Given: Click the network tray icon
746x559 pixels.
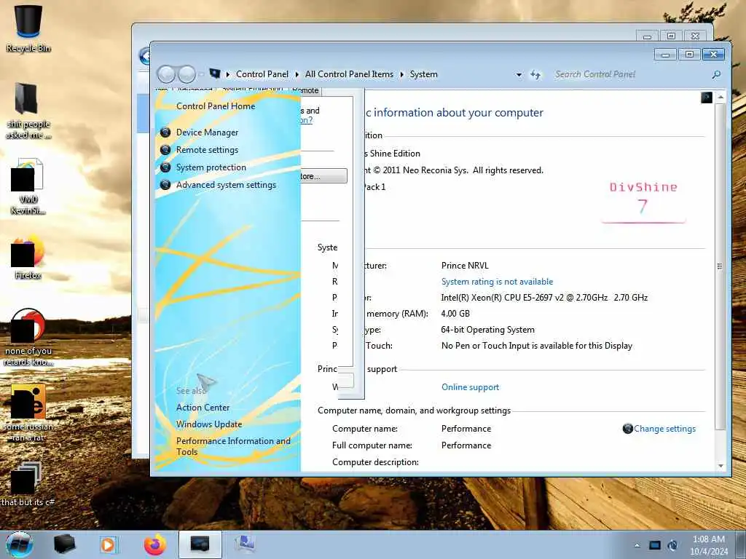Looking at the screenshot, I should (655, 545).
